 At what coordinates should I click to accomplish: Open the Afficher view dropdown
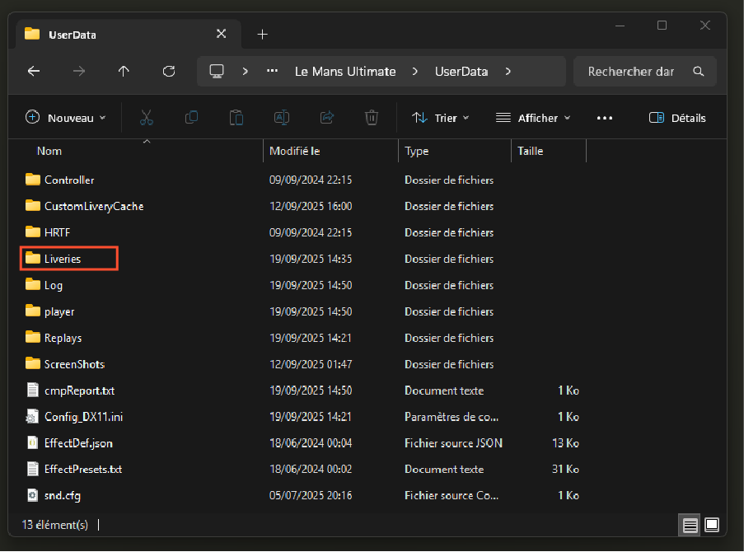[x=533, y=118]
